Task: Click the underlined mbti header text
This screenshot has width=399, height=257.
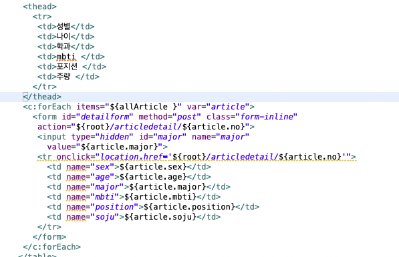Action: pyautogui.click(x=66, y=57)
